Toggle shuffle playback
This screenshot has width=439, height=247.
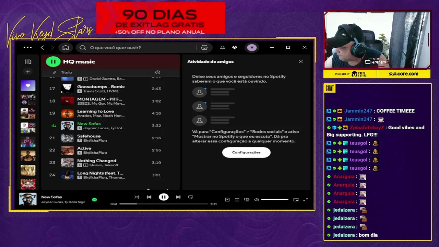pyautogui.click(x=137, y=197)
